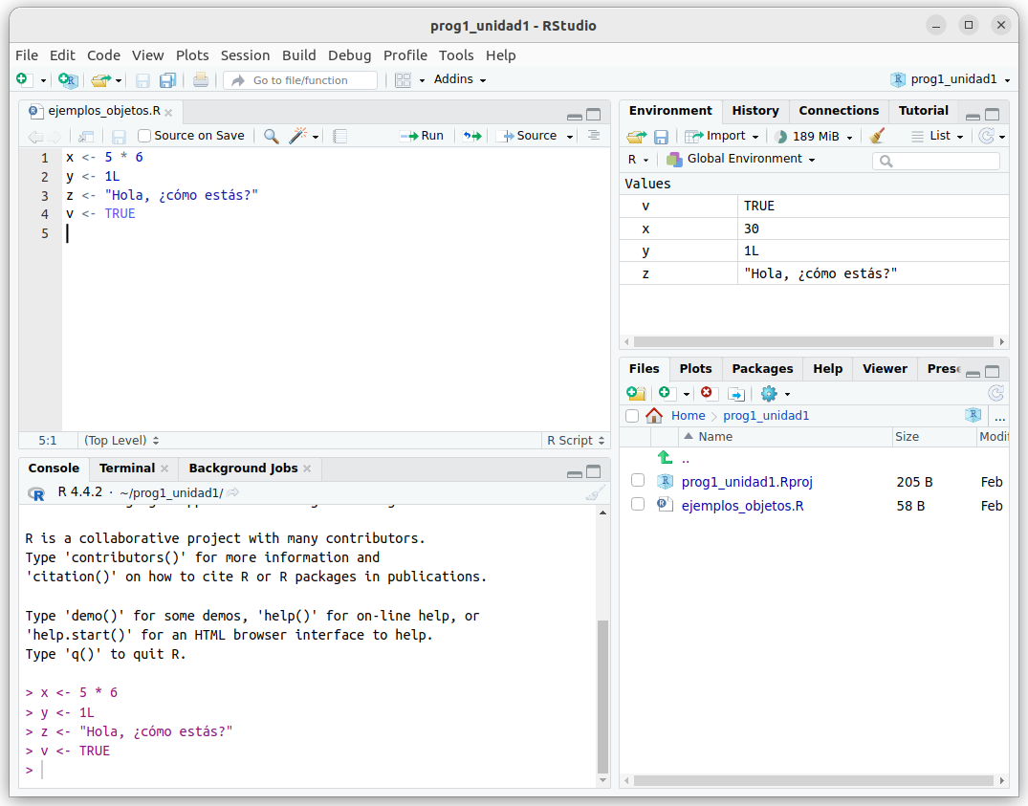Toggle the select-all files checkbox
Screen dimensions: 1028x806
click(x=632, y=416)
